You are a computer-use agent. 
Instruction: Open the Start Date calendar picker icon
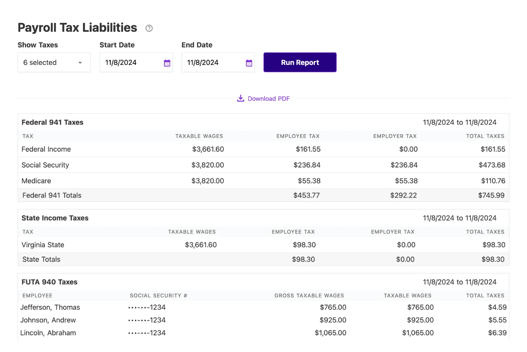point(167,62)
